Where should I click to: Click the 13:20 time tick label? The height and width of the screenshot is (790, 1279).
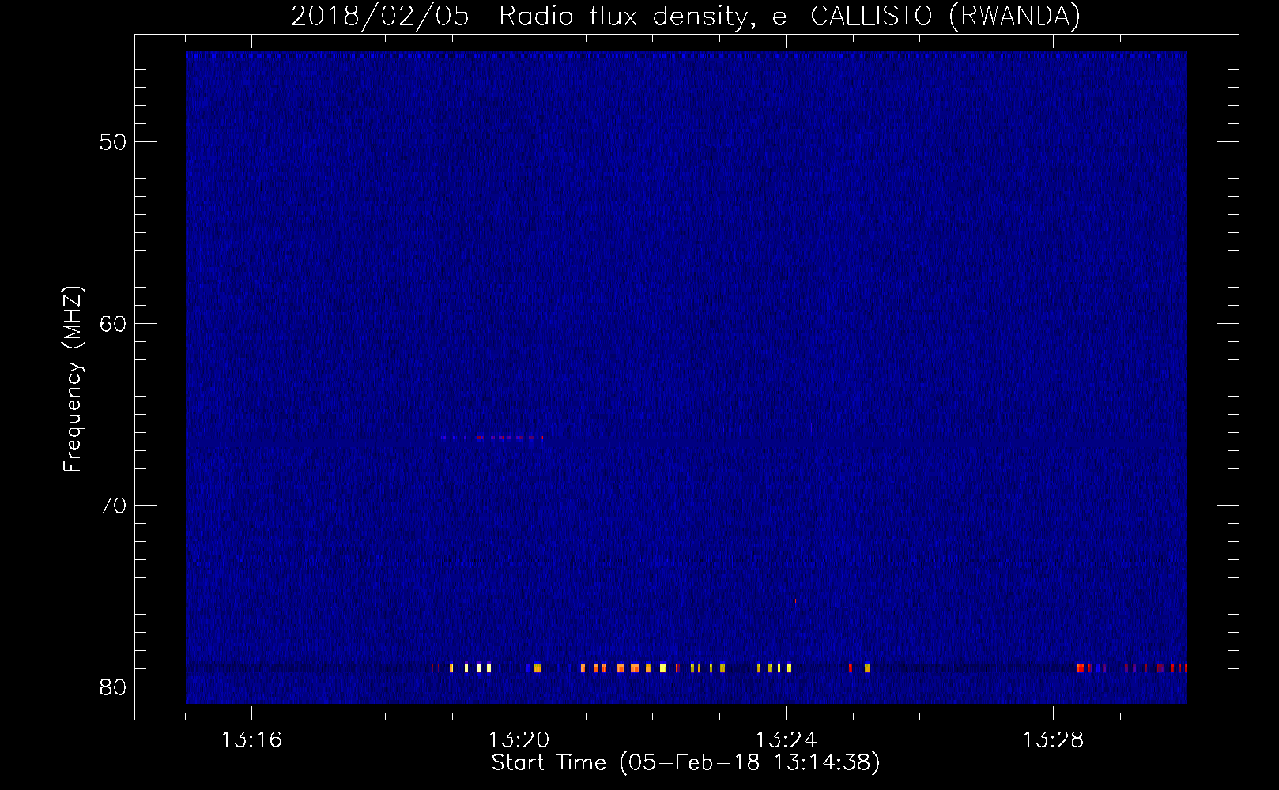click(x=519, y=740)
